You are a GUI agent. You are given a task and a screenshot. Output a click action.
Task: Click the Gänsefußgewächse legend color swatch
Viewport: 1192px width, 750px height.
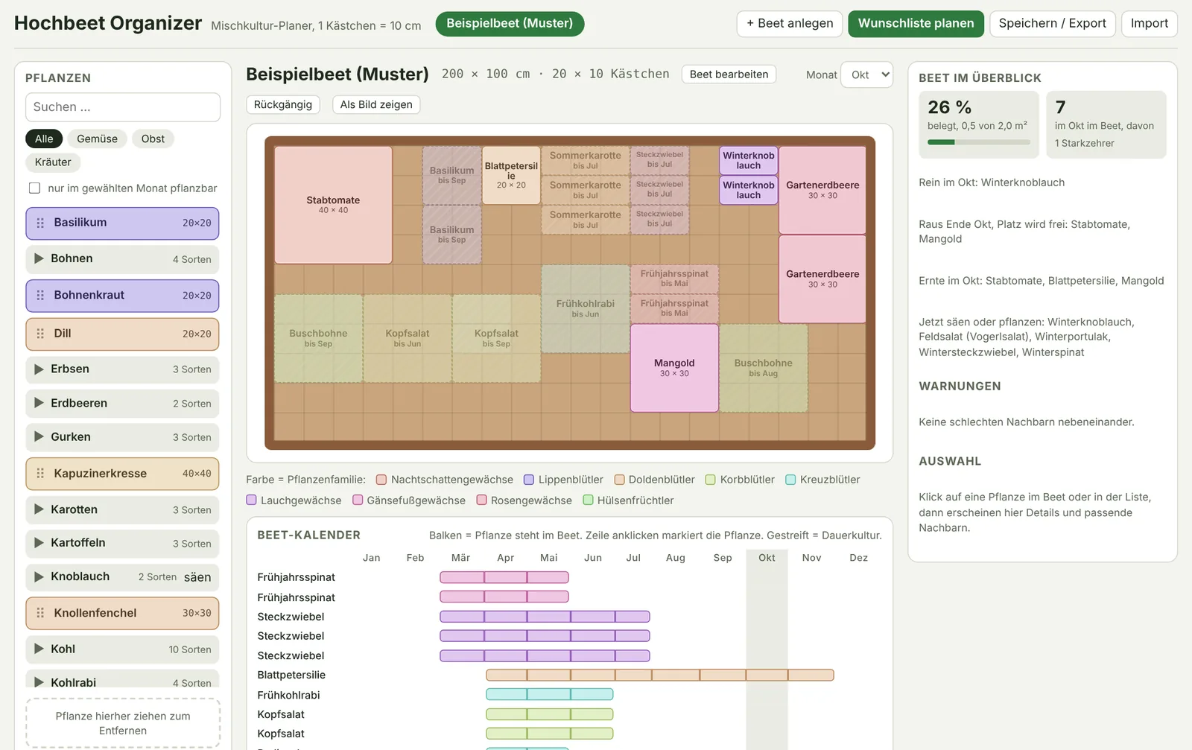358,500
